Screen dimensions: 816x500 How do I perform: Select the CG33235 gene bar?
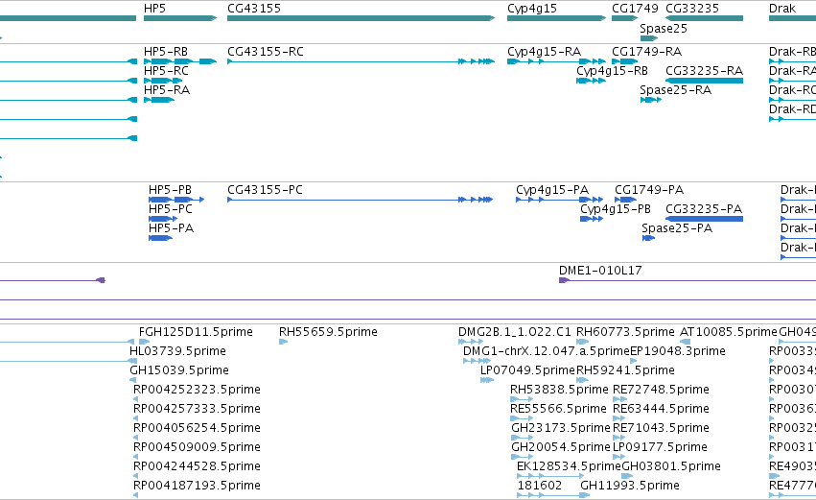tap(705, 18)
